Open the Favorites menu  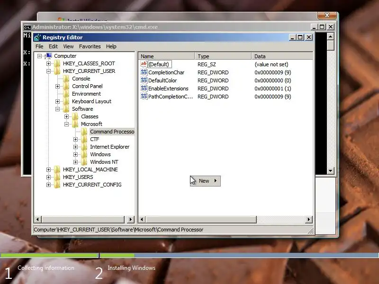[90, 46]
